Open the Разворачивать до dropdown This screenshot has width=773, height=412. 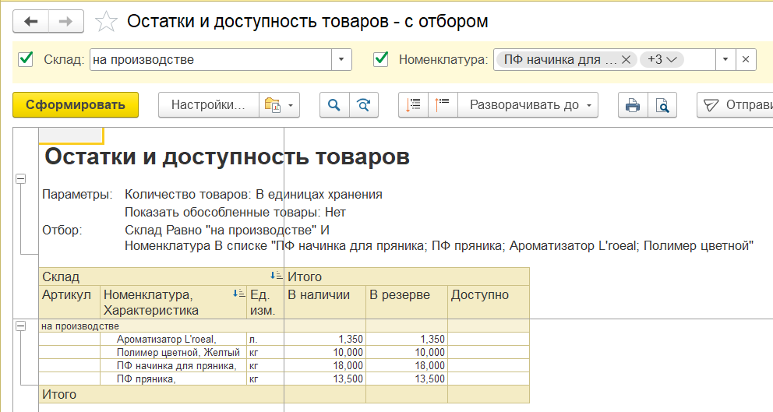tap(590, 105)
